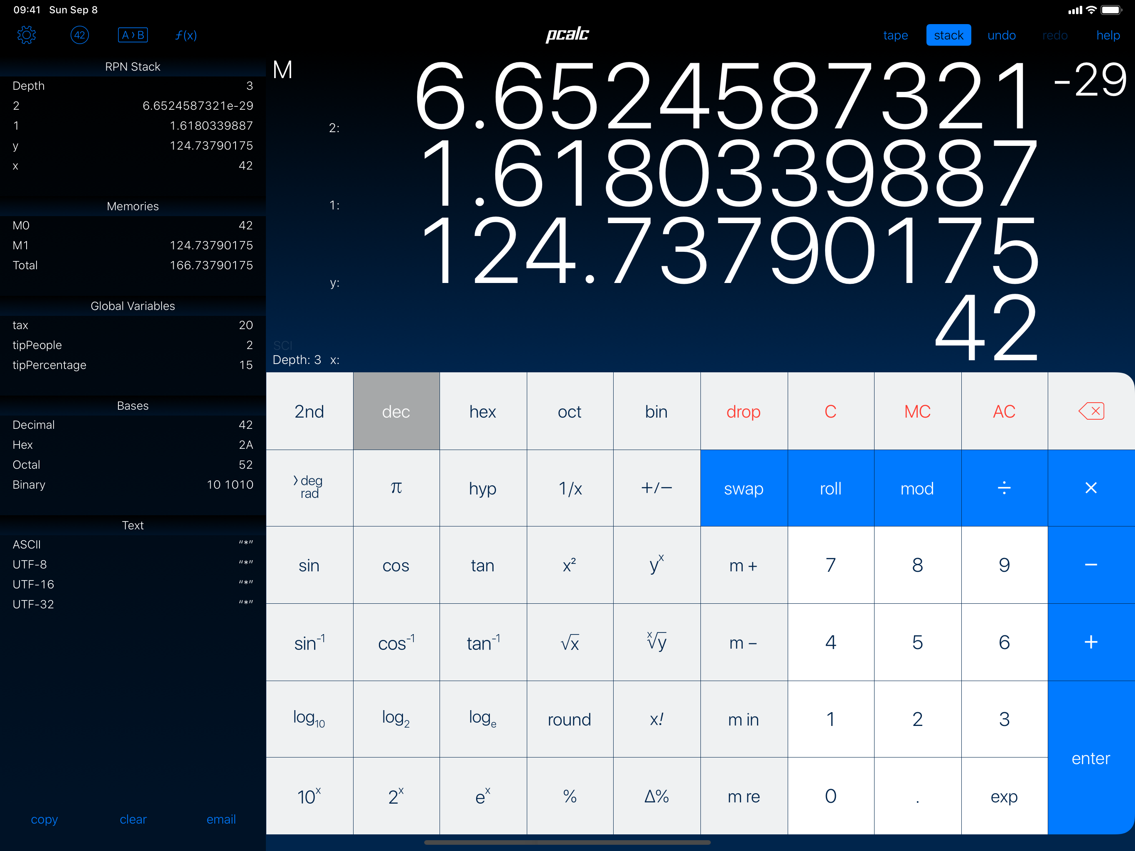Insert pi using the π key
1135x851 pixels.
396,488
